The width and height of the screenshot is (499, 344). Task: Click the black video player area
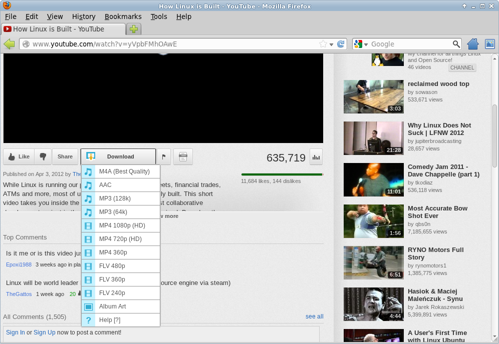pyautogui.click(x=163, y=98)
